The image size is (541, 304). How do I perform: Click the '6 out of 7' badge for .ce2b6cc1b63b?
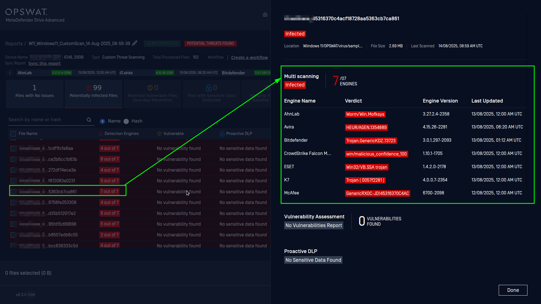(x=110, y=159)
